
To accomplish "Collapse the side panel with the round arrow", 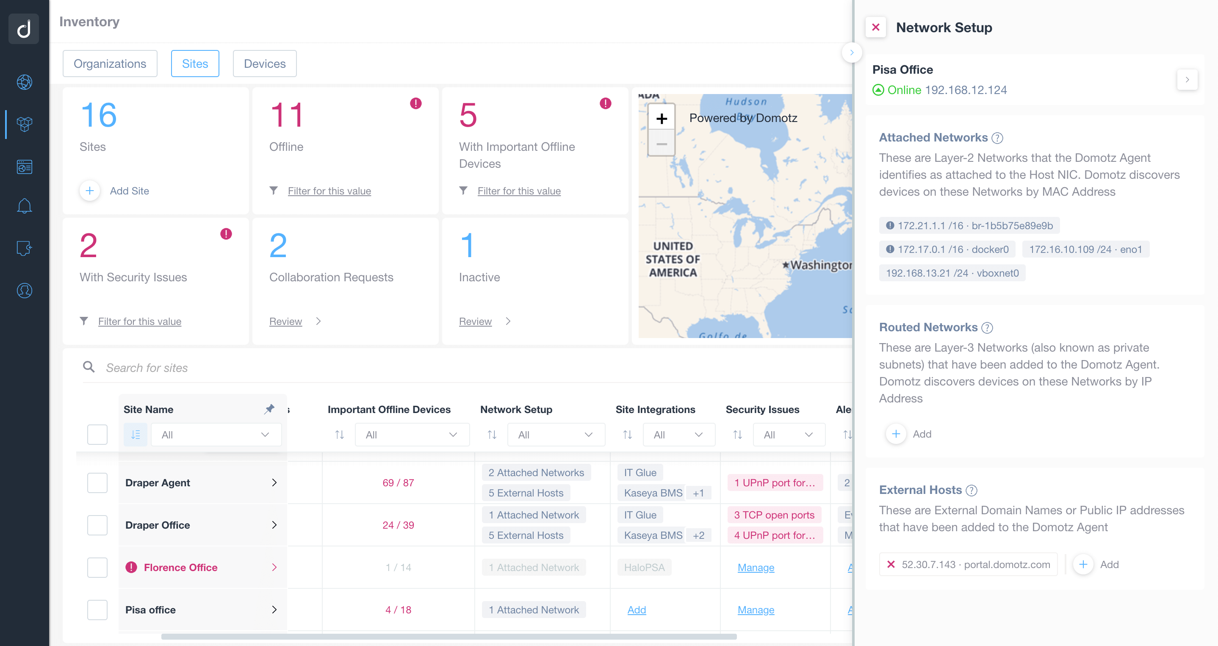I will [x=852, y=53].
